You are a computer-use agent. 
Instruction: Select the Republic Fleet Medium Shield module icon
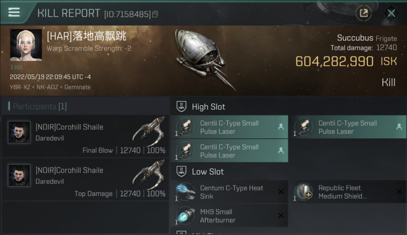pyautogui.click(x=304, y=192)
